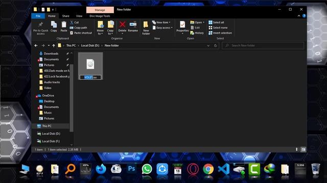
Task: Click the Search New folder box
Action: 263,45
